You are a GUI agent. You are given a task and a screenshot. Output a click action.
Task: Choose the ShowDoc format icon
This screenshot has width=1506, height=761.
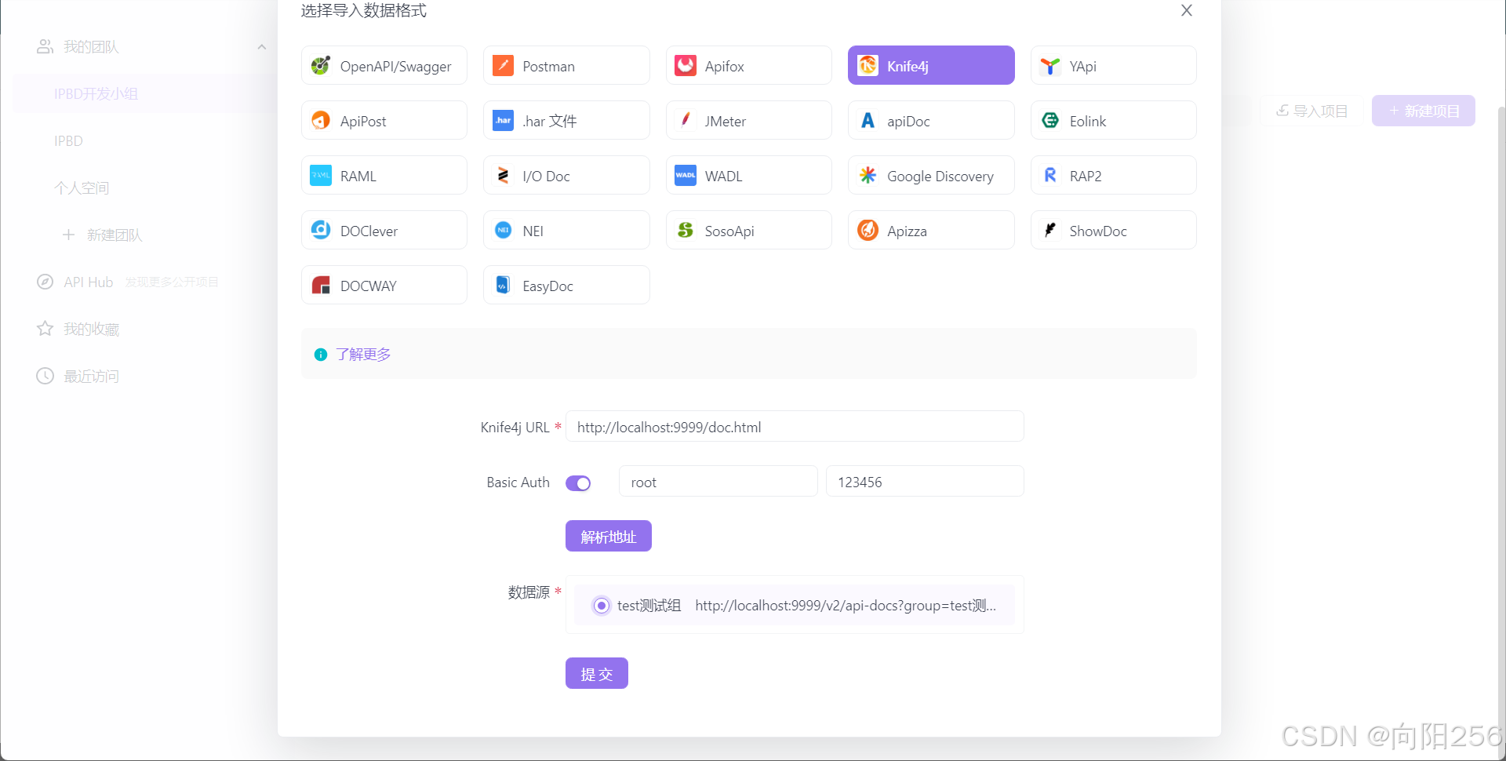coord(1050,230)
